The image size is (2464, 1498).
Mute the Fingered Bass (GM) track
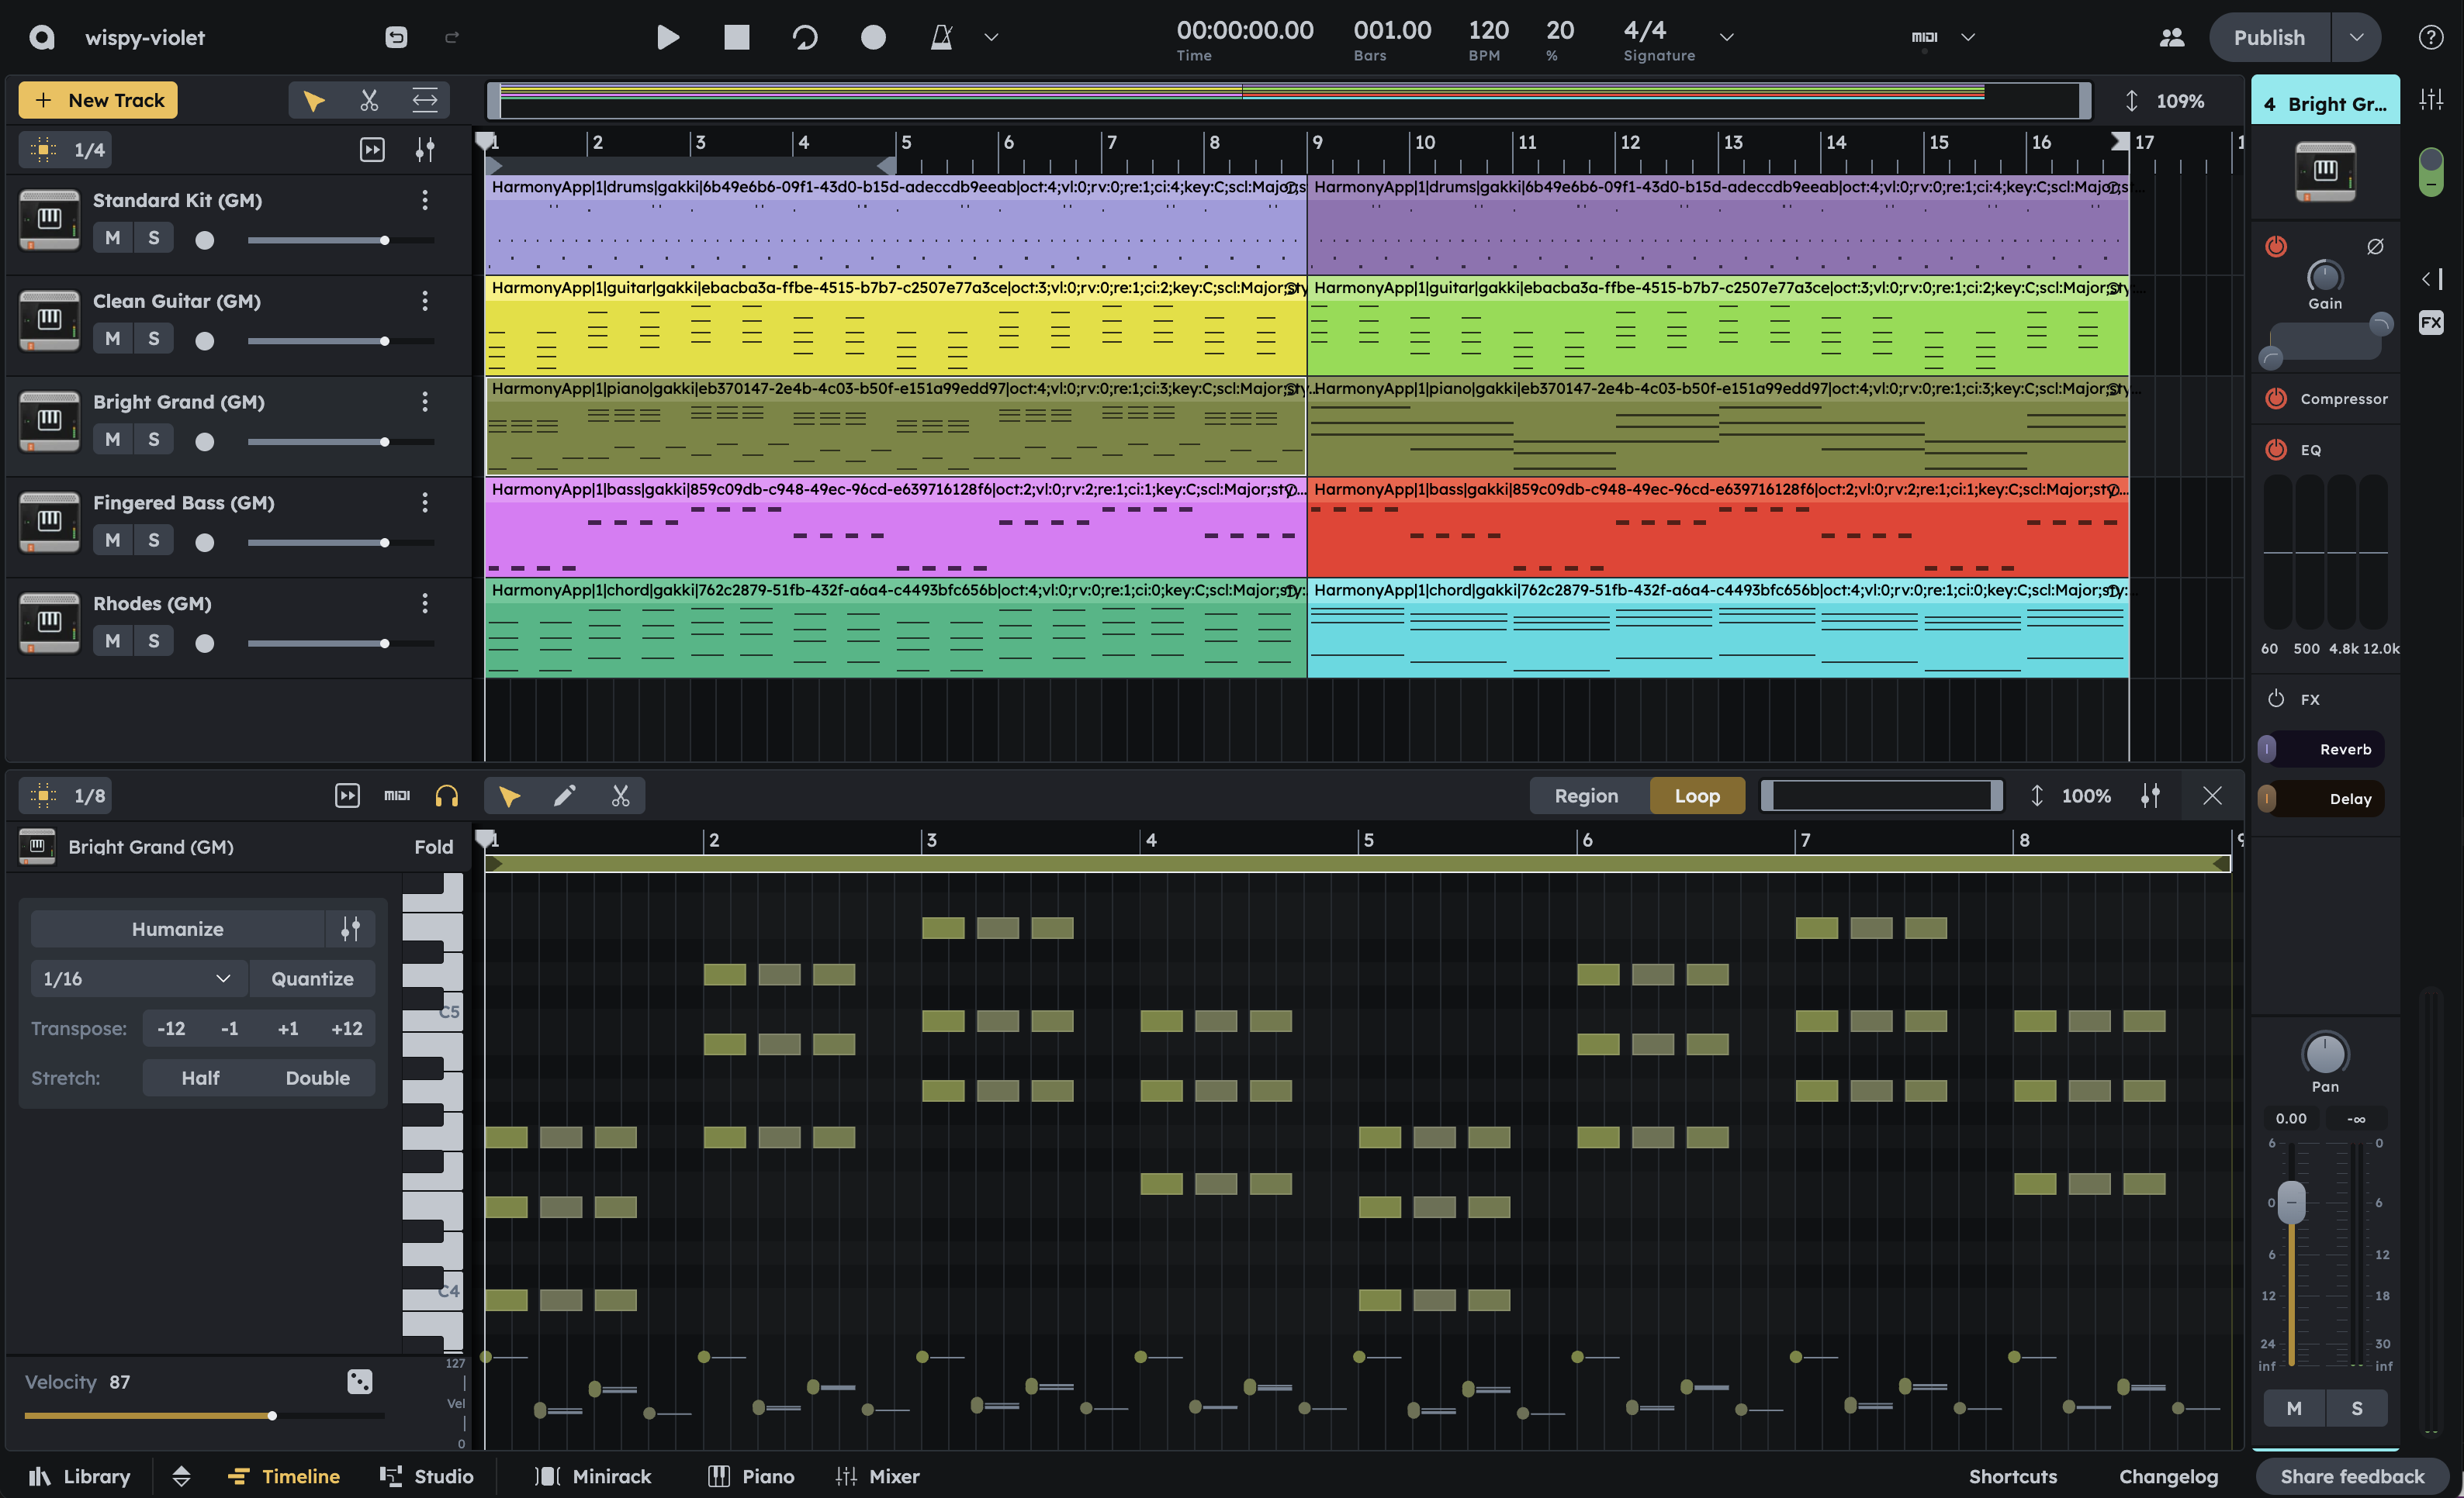113,540
